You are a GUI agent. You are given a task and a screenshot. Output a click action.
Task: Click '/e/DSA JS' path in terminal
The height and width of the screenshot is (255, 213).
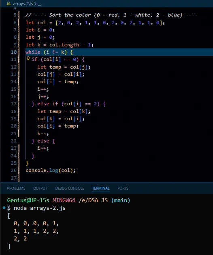(93, 200)
